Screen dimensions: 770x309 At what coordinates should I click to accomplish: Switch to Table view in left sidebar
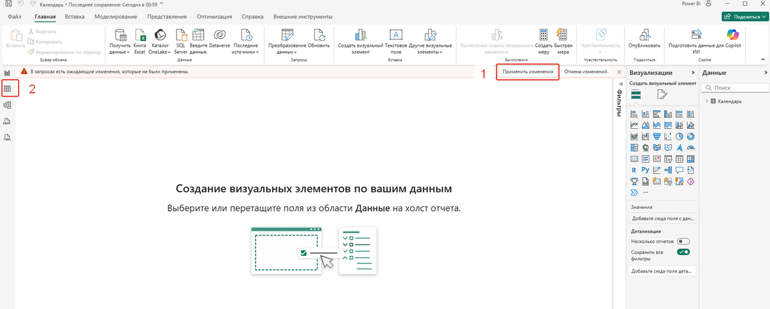pos(7,88)
